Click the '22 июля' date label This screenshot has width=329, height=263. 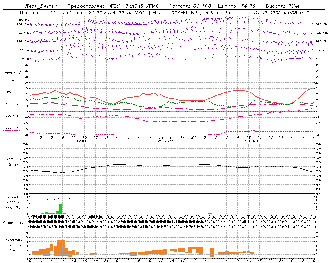point(166,141)
